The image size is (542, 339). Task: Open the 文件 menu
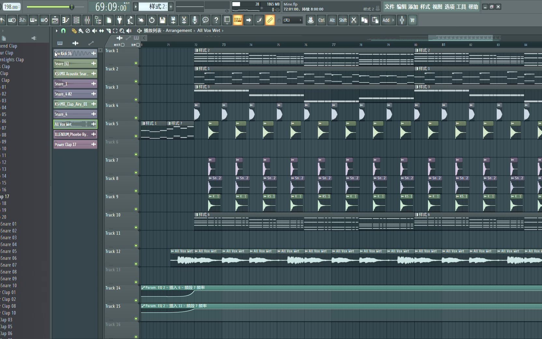tap(389, 7)
